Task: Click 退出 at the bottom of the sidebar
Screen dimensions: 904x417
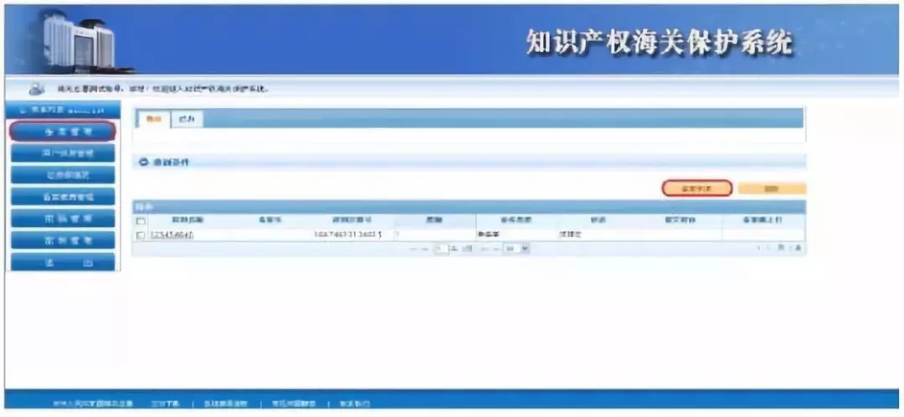Action: coord(63,262)
